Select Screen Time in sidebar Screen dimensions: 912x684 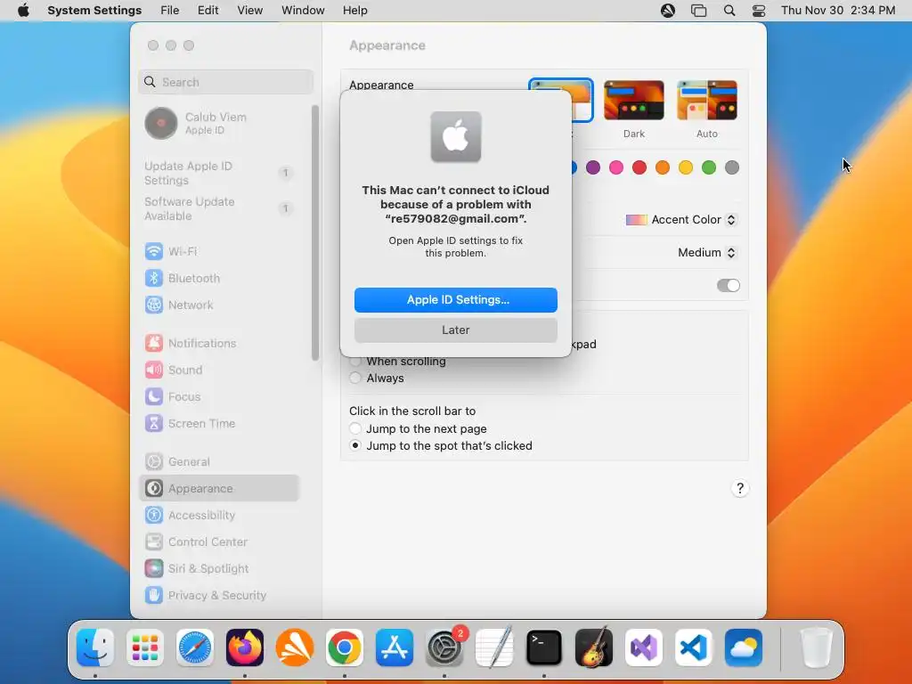[x=219, y=423]
